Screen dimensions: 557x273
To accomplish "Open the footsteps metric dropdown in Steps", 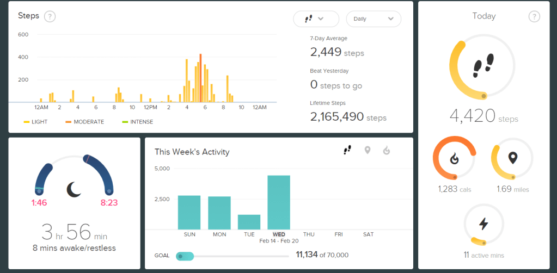I will 316,19.
